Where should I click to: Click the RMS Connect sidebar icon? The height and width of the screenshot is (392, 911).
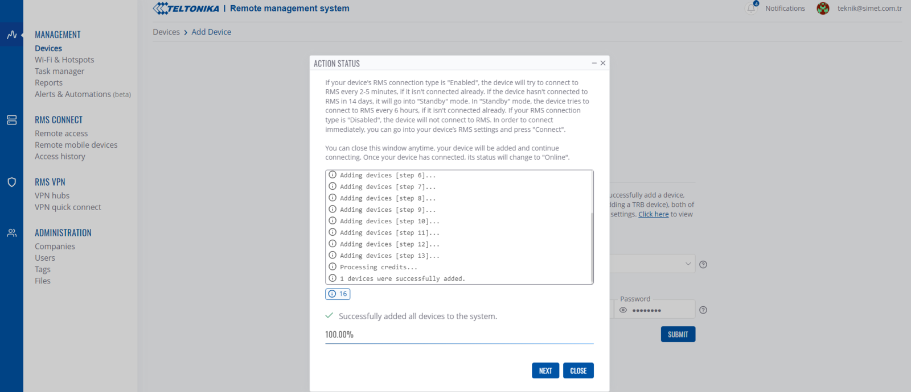tap(11, 120)
